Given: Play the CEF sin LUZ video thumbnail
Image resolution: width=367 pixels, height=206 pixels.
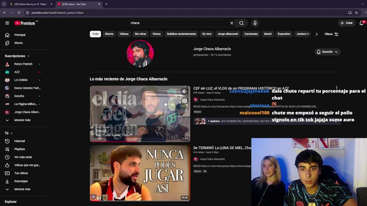Looking at the screenshot, I should pyautogui.click(x=140, y=114).
